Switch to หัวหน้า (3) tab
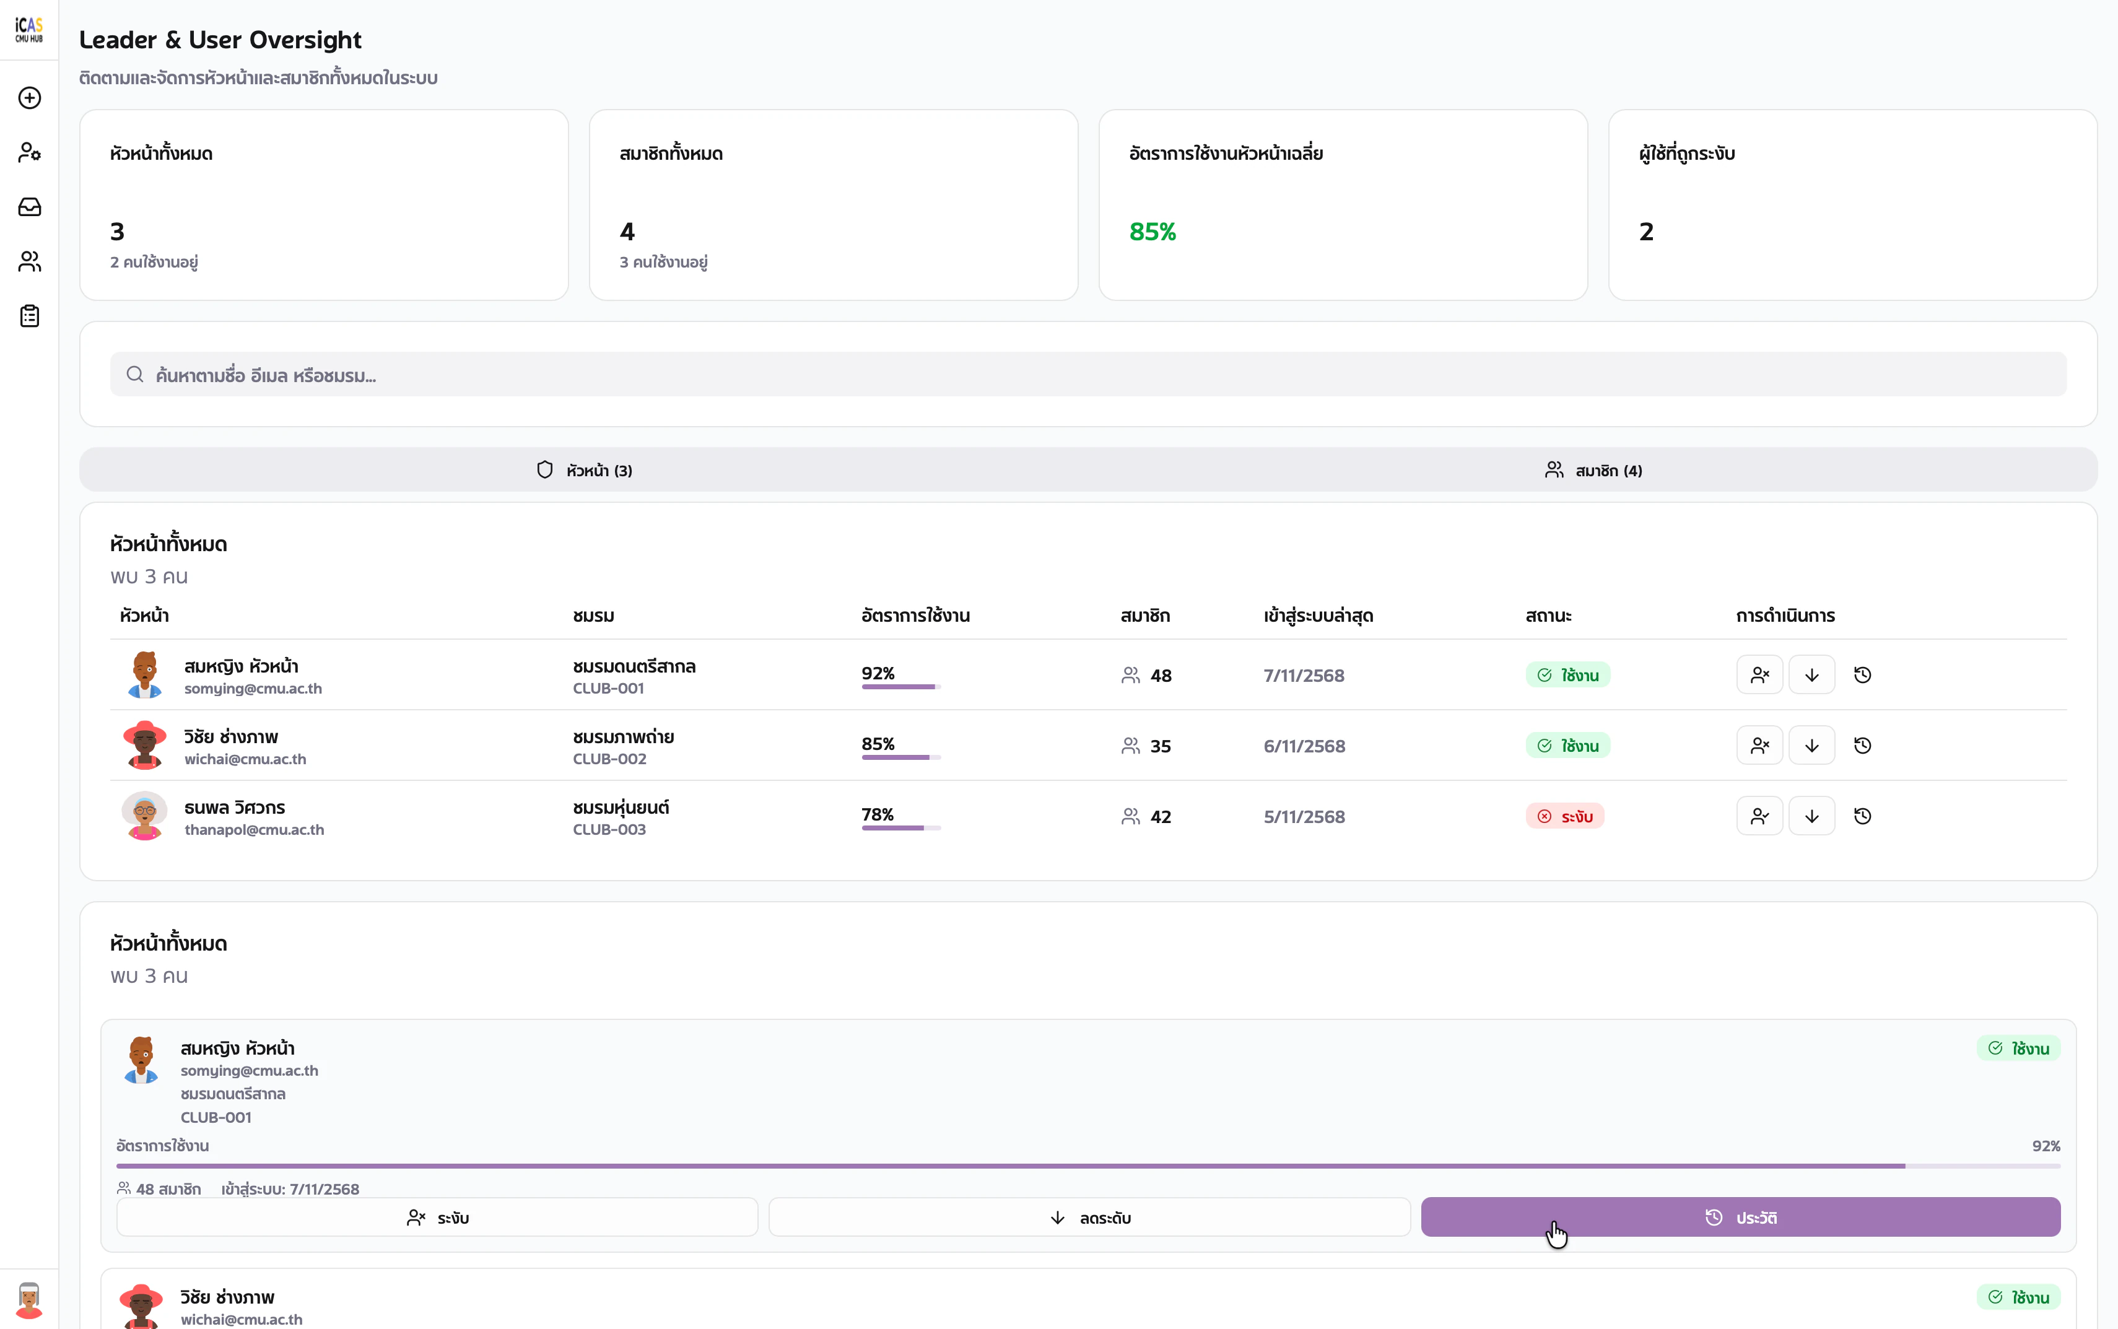This screenshot has width=2118, height=1329. [585, 470]
